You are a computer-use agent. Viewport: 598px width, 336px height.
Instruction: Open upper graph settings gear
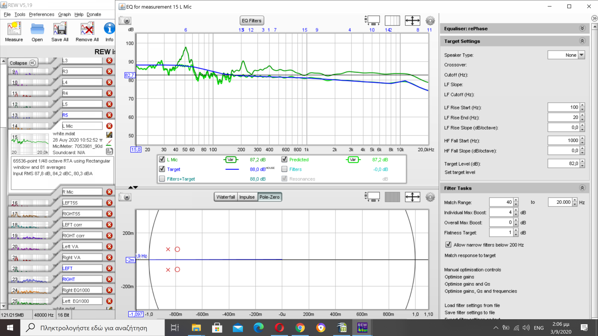[430, 21]
